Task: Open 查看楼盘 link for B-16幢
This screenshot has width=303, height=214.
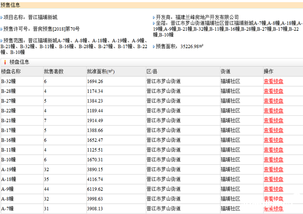Action: point(273,140)
